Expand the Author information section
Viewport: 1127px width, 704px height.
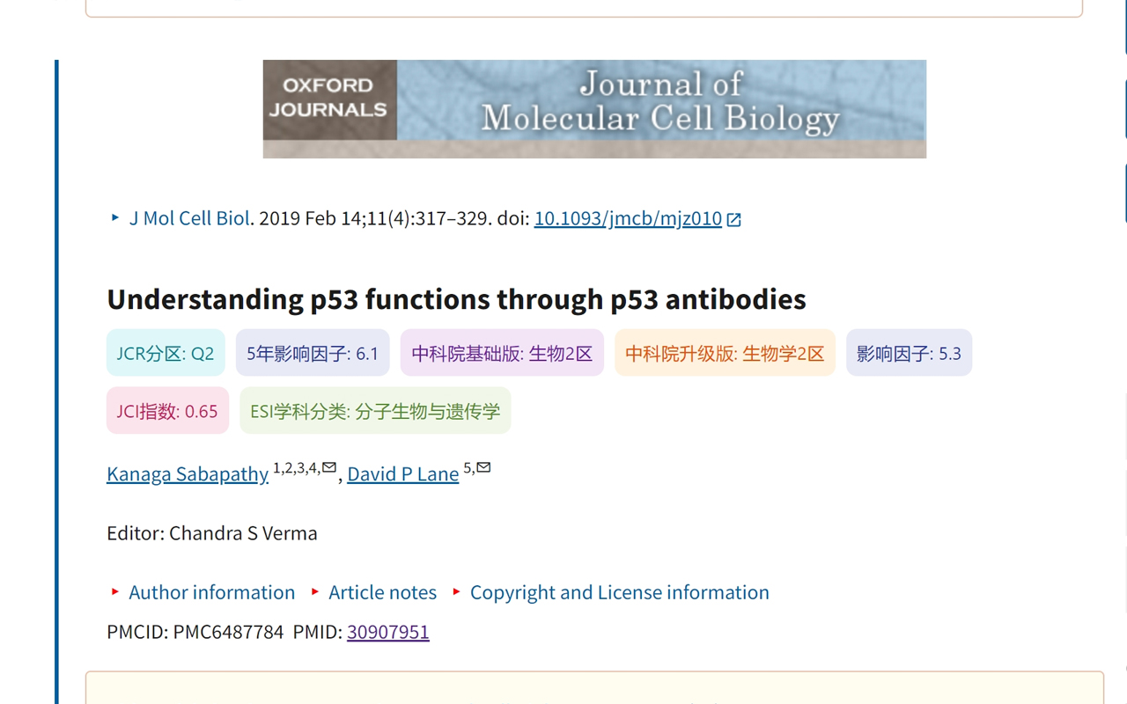pos(211,592)
